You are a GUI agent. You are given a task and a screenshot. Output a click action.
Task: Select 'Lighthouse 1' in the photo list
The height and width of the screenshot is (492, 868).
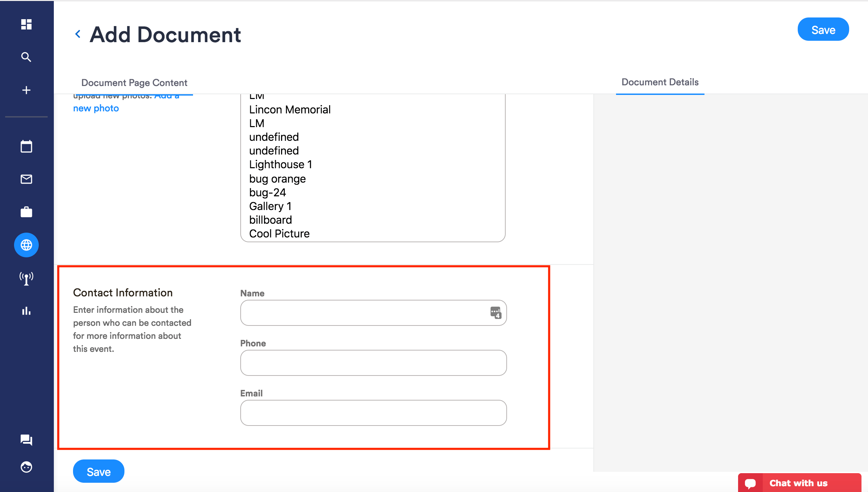pos(280,164)
